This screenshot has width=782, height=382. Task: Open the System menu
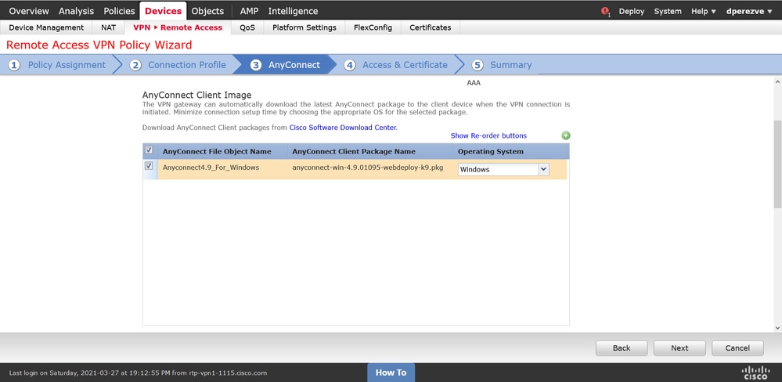(x=667, y=11)
